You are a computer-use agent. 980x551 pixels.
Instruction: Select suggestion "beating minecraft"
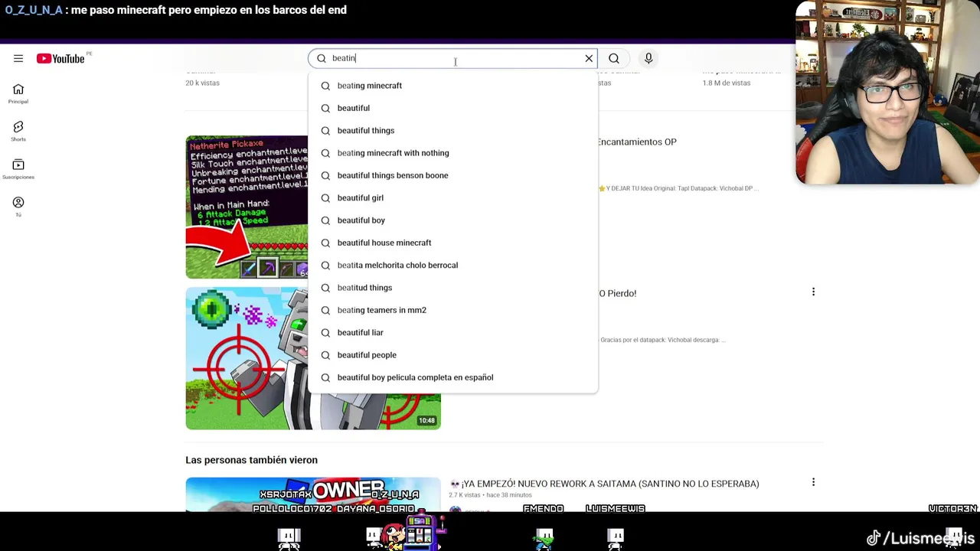[x=452, y=86]
